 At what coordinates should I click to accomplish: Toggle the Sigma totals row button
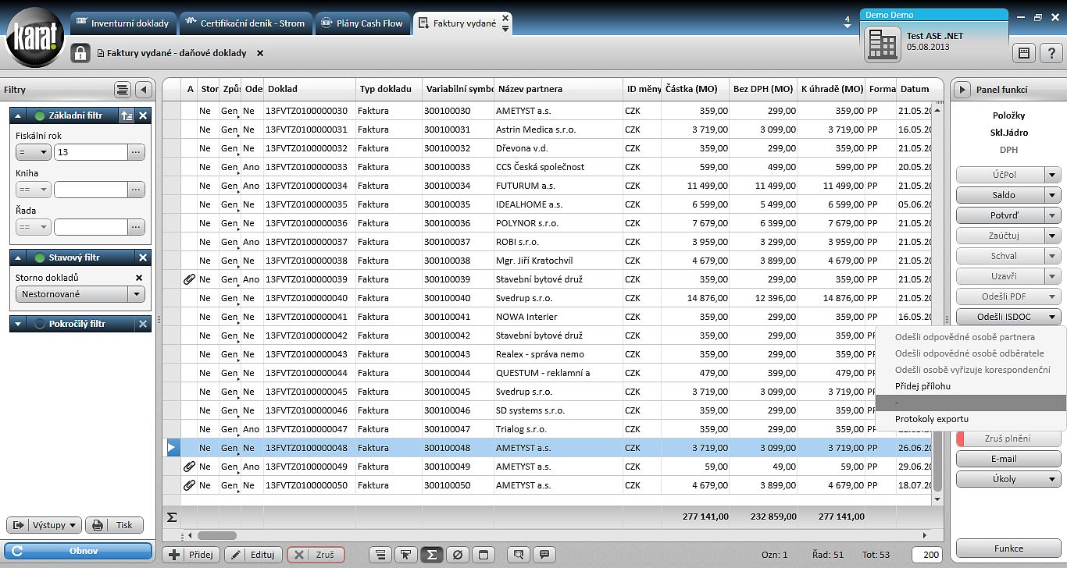pyautogui.click(x=431, y=555)
